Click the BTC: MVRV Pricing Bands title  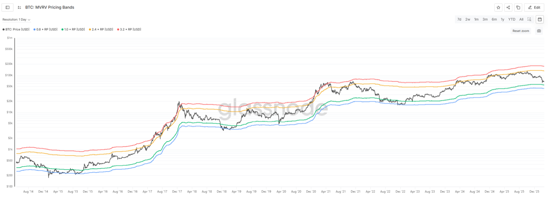[x=50, y=7]
